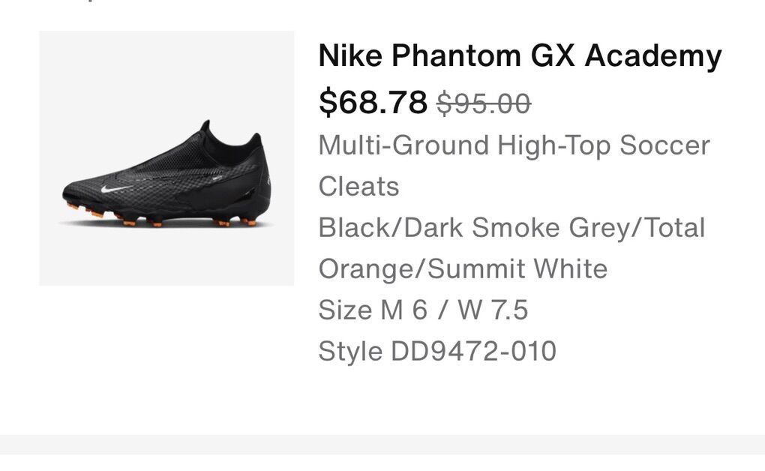Click the crossed-out $95.00 original price
The image size is (765, 471).
pos(484,103)
